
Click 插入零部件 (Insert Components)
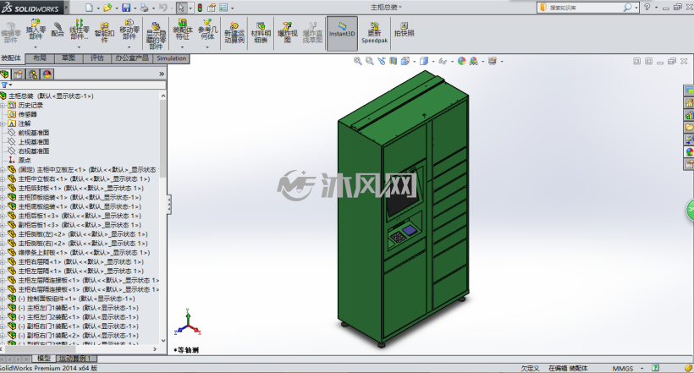pos(36,30)
